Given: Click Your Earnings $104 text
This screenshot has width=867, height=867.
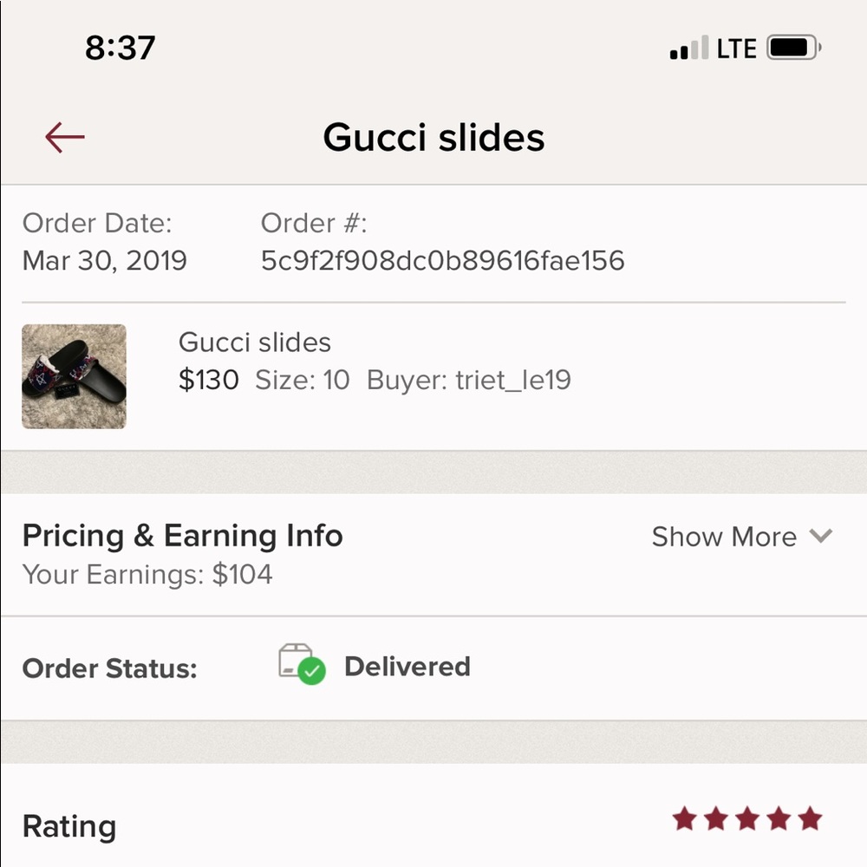Looking at the screenshot, I should point(148,574).
